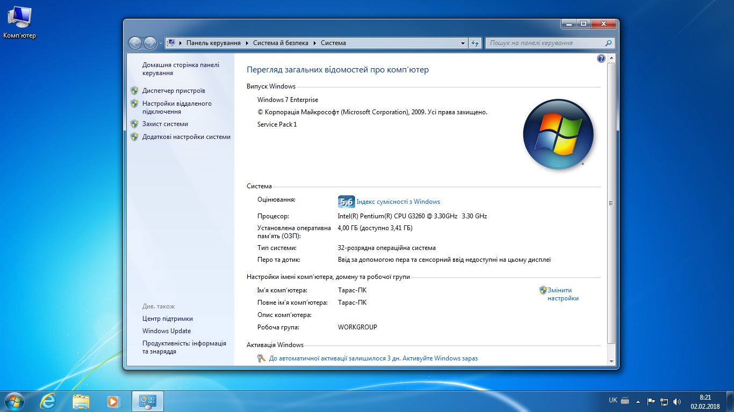The image size is (734, 412).
Task: Activate Windows now via the activation link
Action: [373, 358]
